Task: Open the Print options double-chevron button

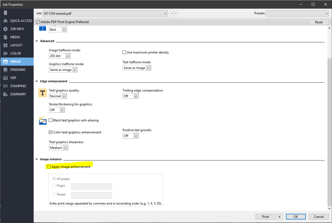Action: [280, 217]
